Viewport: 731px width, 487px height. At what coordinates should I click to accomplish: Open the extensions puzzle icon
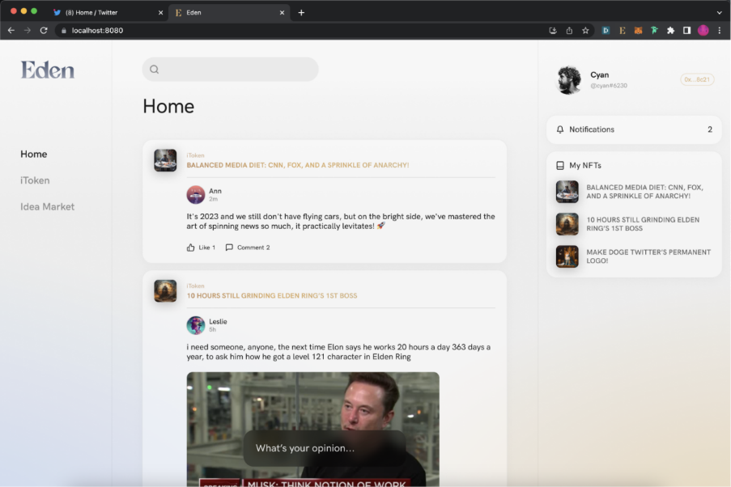pos(671,31)
